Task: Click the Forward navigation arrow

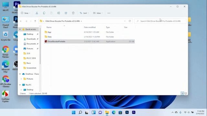Action: coord(26,21)
